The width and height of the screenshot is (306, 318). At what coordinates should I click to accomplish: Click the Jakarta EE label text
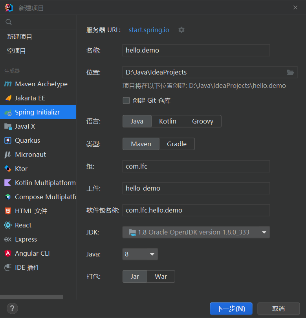point(30,98)
